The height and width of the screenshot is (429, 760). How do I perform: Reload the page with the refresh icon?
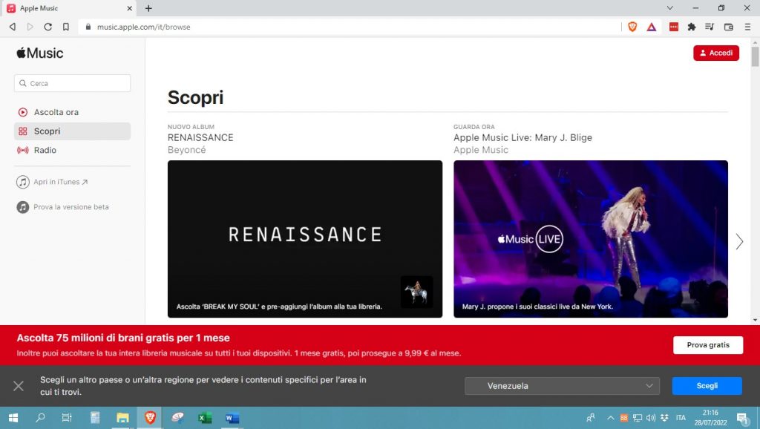coord(47,27)
